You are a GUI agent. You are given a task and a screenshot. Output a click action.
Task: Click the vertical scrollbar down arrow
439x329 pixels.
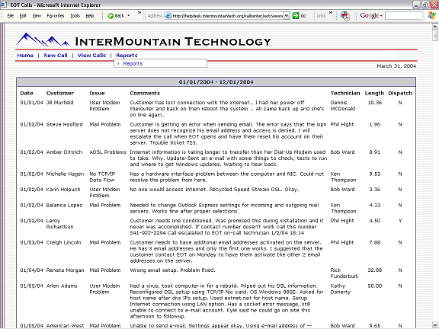pyautogui.click(x=434, y=325)
